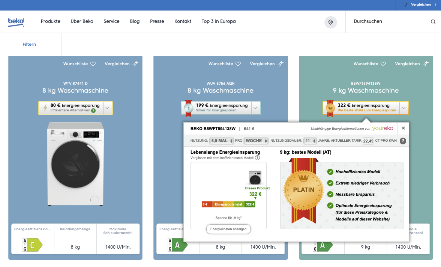Change the Nutzungsdauer 11 years dropdown

(310, 141)
